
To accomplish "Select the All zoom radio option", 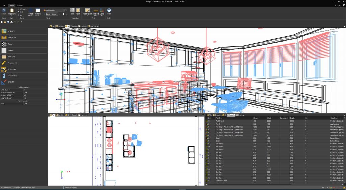I will pyautogui.click(x=19, y=15).
